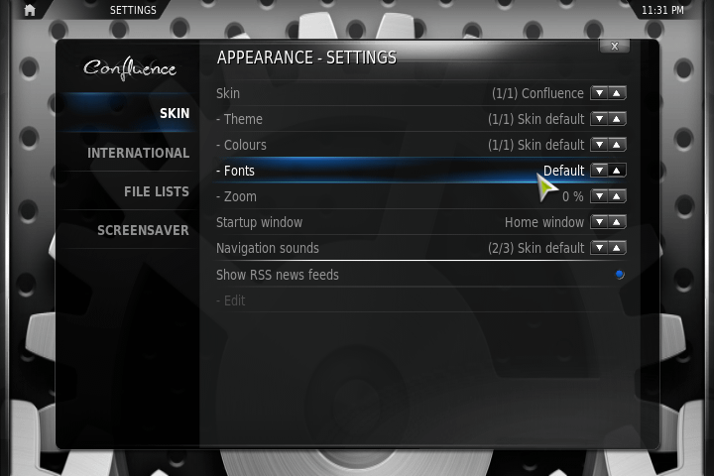Increase Zoom with the up arrow
Screen dimensions: 714x476
click(x=617, y=196)
